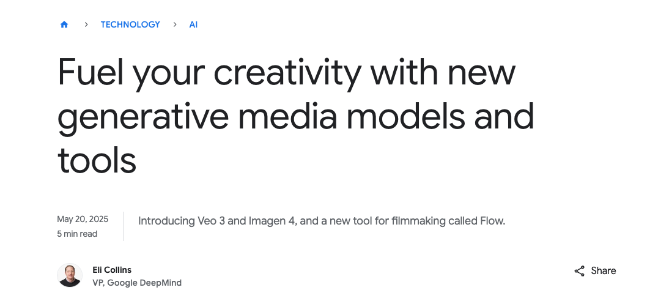Click the chevron after the Home icon
This screenshot has width=658, height=301.
86,24
